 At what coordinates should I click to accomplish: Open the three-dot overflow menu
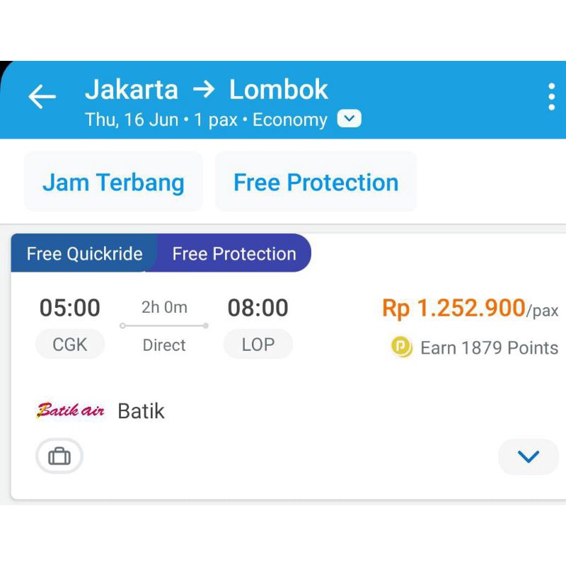(550, 98)
